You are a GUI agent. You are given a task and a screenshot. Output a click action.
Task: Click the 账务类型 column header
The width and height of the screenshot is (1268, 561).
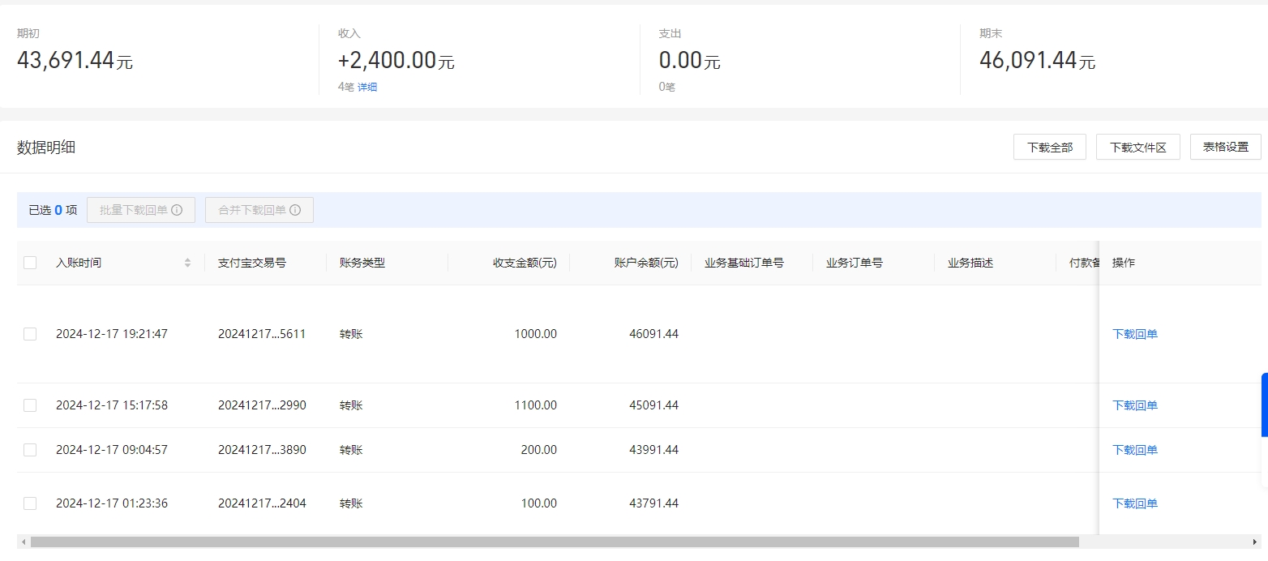(x=362, y=263)
